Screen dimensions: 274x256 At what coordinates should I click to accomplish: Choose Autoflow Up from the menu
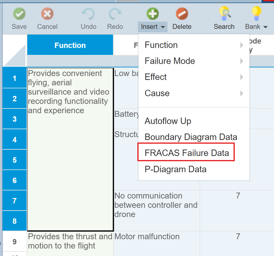click(x=168, y=121)
